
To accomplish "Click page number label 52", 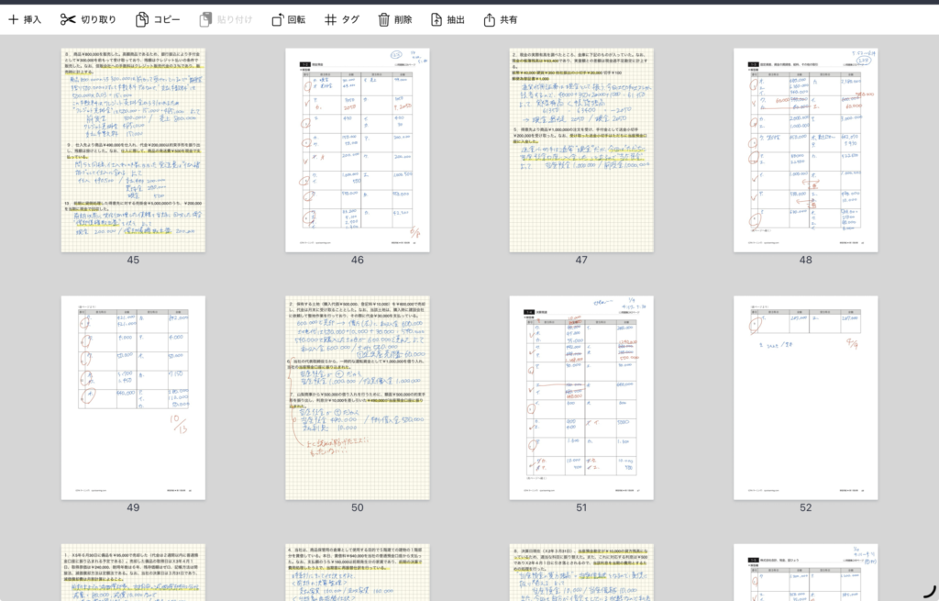I will (x=806, y=507).
